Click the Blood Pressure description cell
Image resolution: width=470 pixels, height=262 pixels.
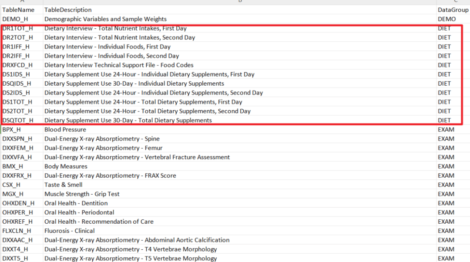click(x=65, y=130)
